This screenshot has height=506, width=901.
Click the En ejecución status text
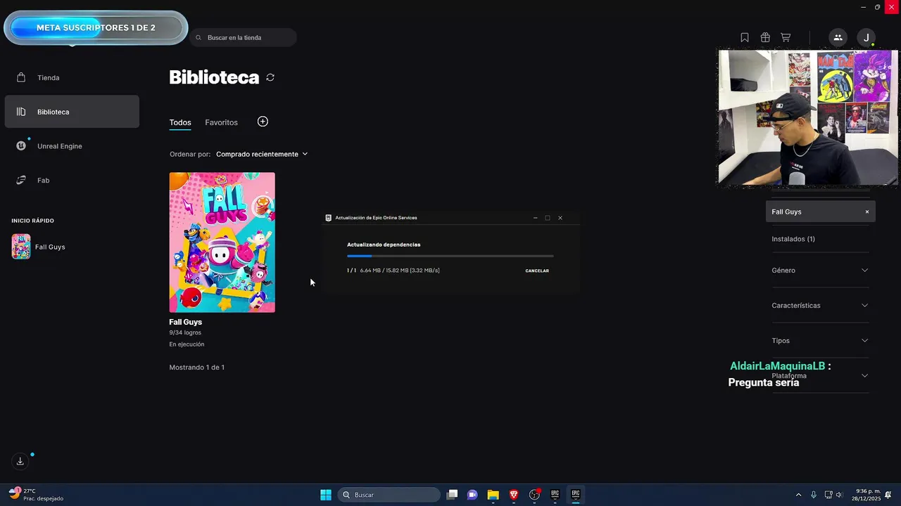[187, 344]
